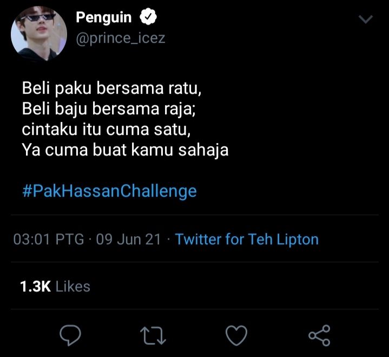Click the verified badge next to Penguin
Image resolution: width=389 pixels, height=357 pixels.
[x=148, y=17]
